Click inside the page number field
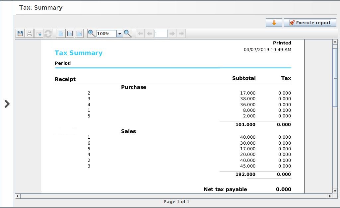Viewport: 340px width, 208px height. (161, 33)
